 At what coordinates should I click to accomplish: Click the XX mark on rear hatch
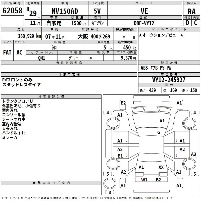tap(161, 167)
